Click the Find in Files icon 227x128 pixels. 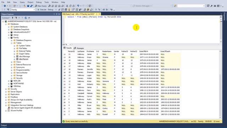[175, 6]
